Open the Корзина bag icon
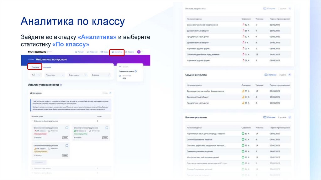This screenshot has height=180, width=321. click(x=126, y=52)
